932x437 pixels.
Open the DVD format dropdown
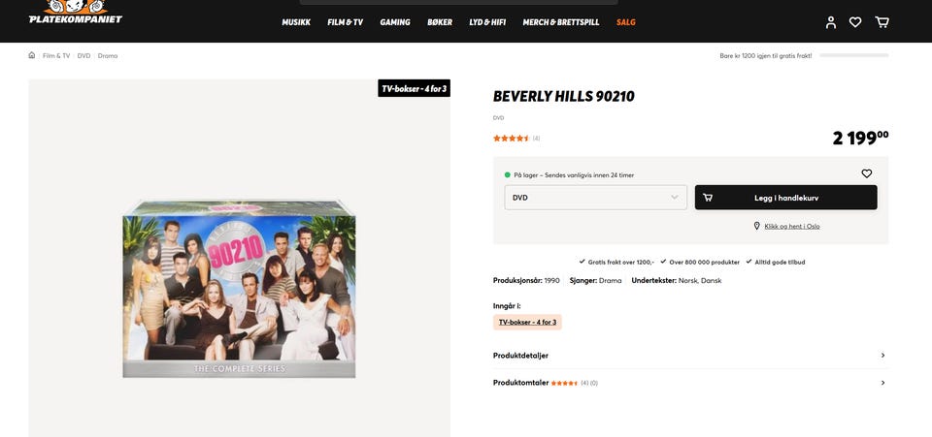coord(595,198)
